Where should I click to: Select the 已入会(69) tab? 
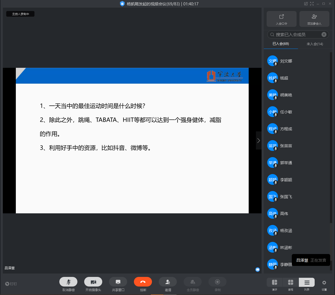point(281,44)
